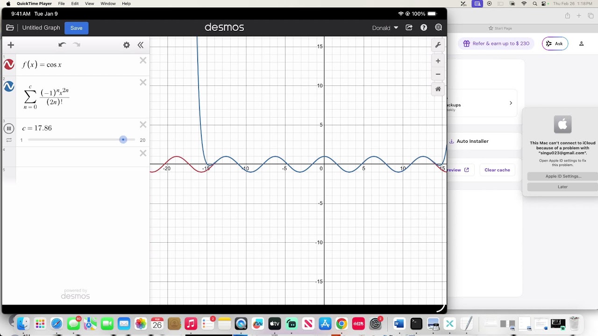The height and width of the screenshot is (336, 598).
Task: Toggle visibility of the summation expression
Action: pos(9,86)
